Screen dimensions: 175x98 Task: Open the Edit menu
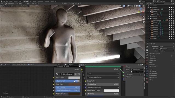pos(7,1)
